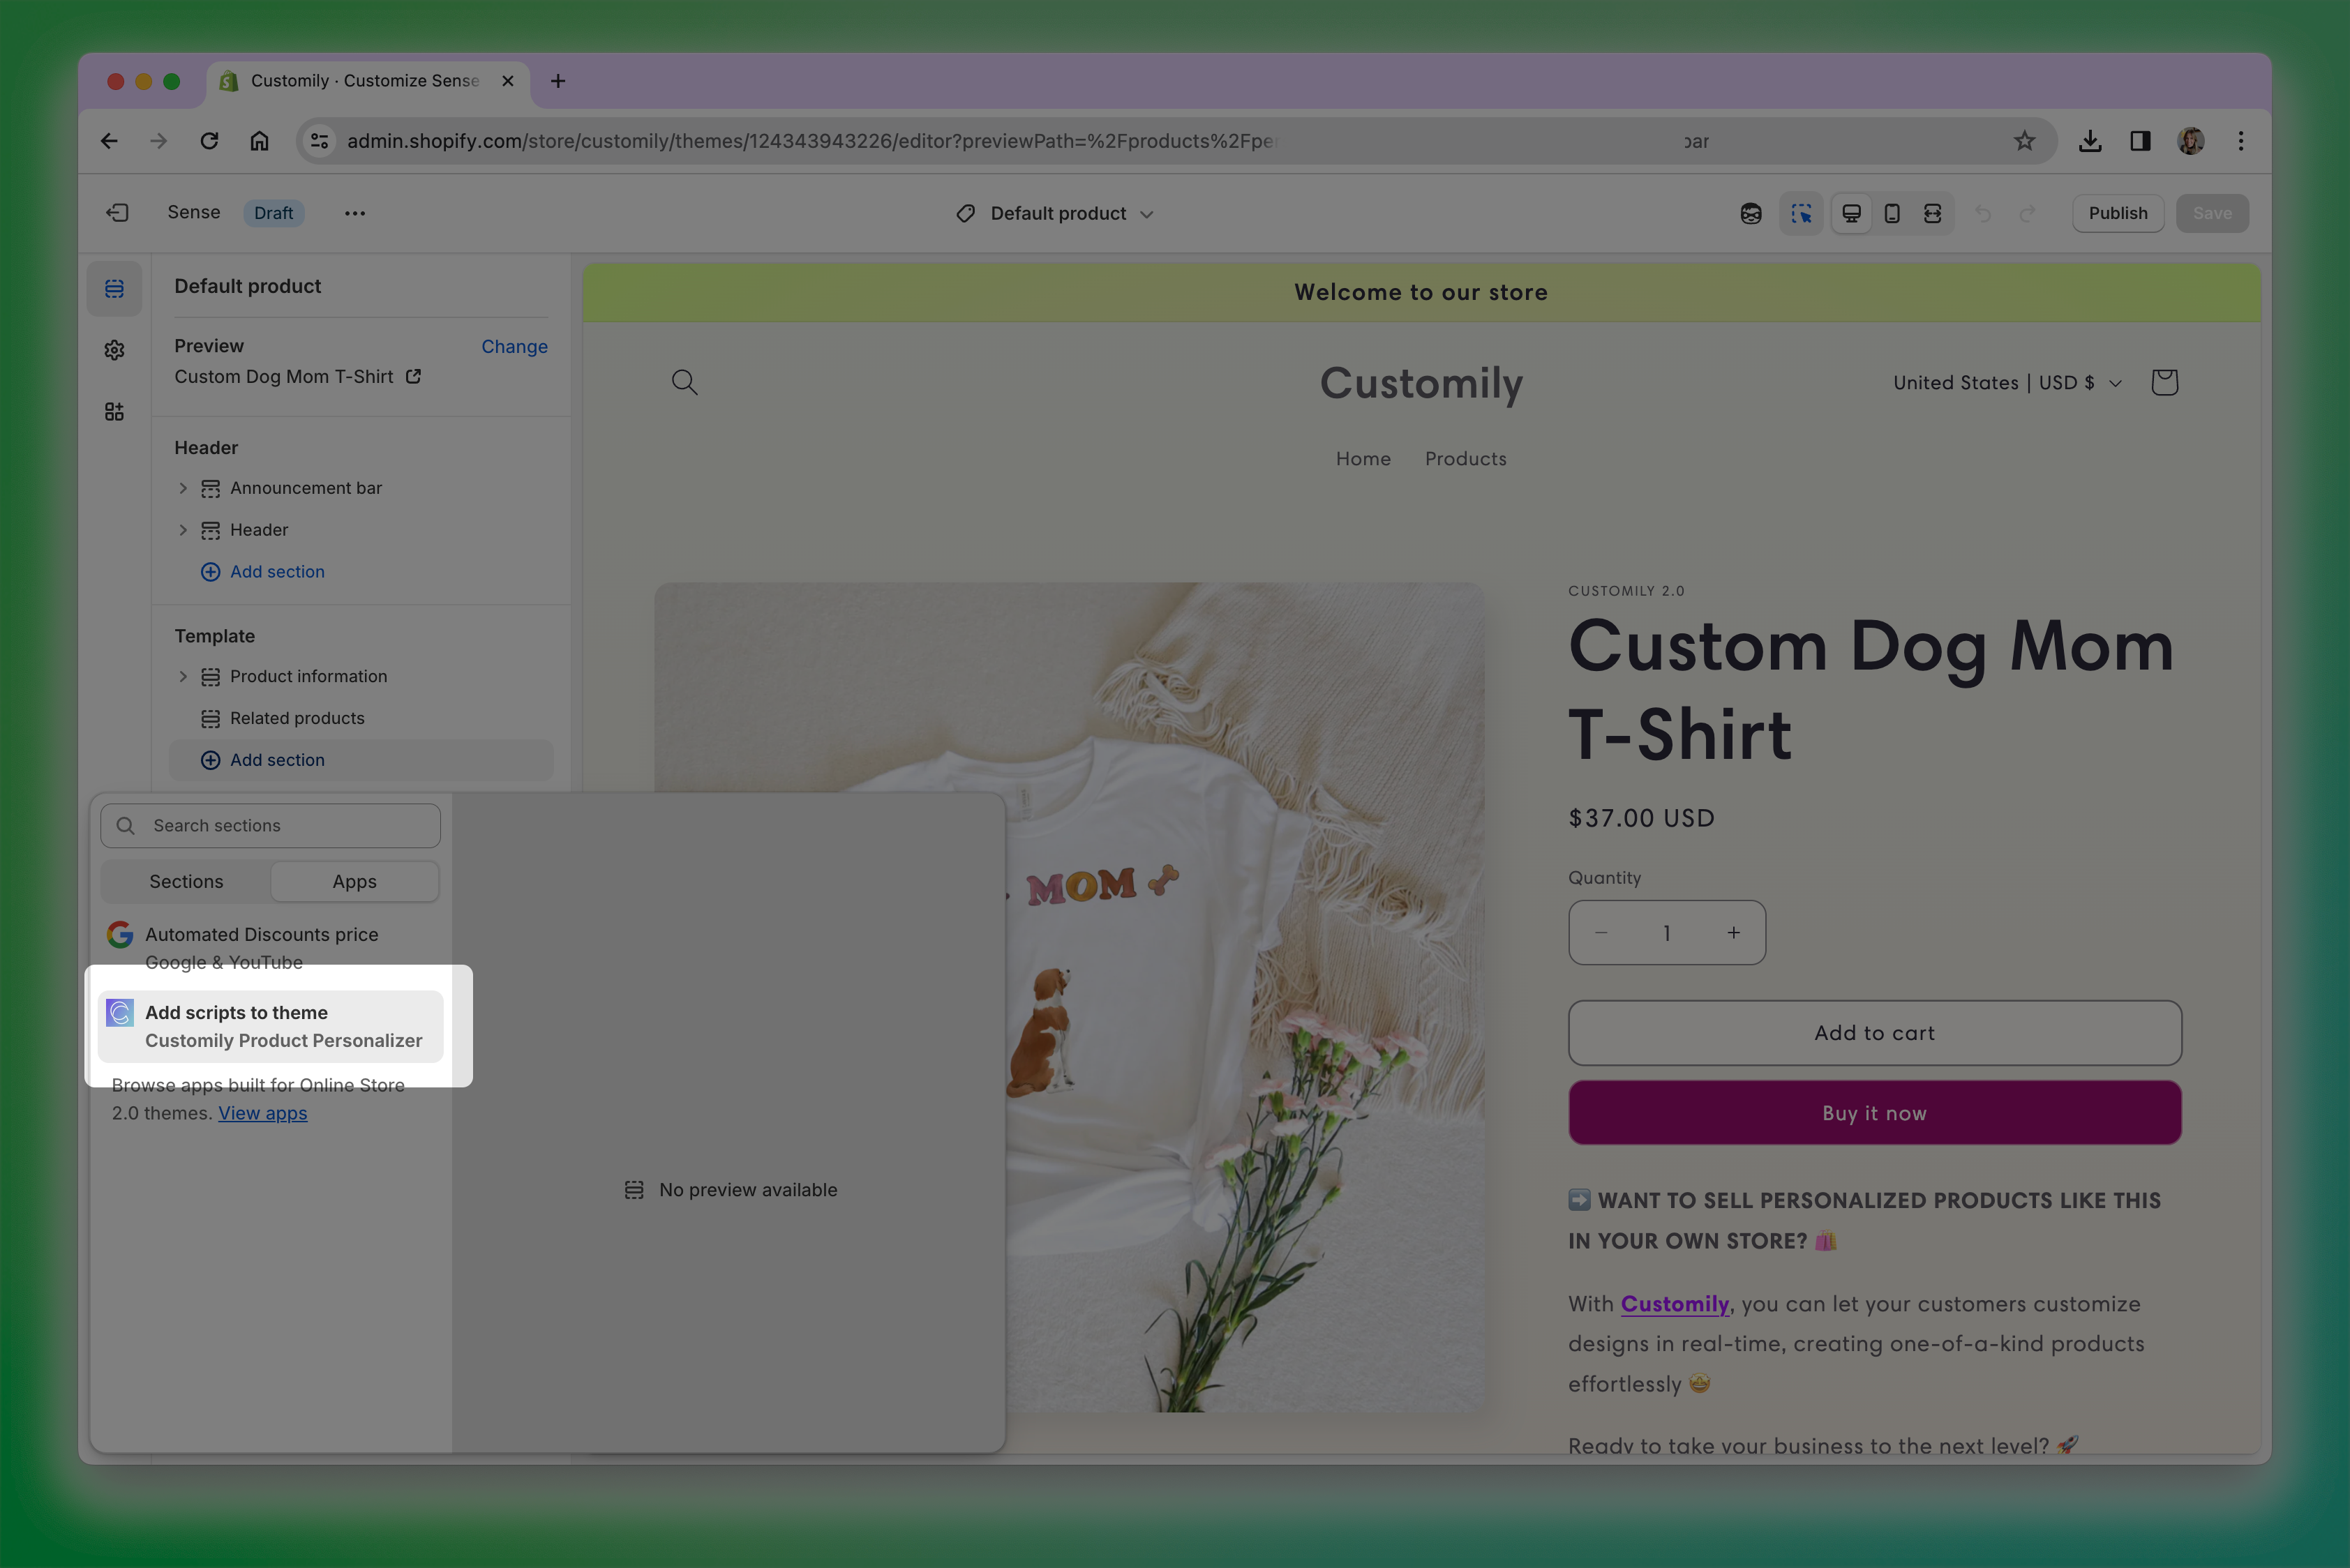2350x1568 pixels.
Task: Click the Undo arrow icon
Action: coord(1983,213)
